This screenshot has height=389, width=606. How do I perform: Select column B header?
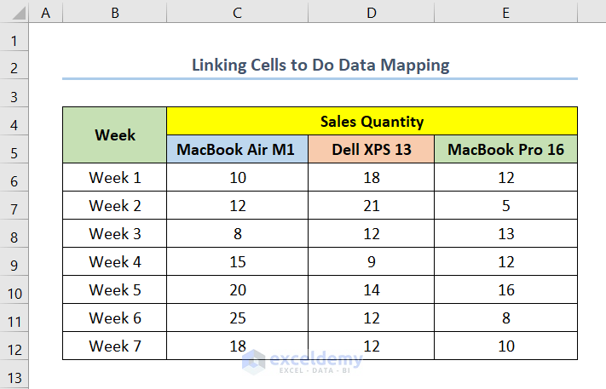coord(114,13)
